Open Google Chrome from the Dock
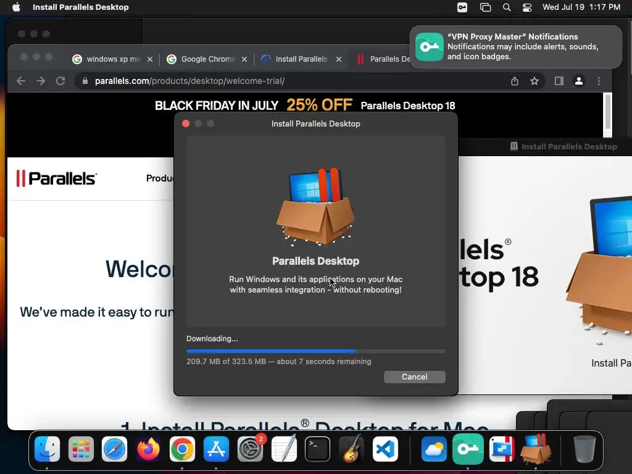This screenshot has height=474, width=632. (x=182, y=449)
